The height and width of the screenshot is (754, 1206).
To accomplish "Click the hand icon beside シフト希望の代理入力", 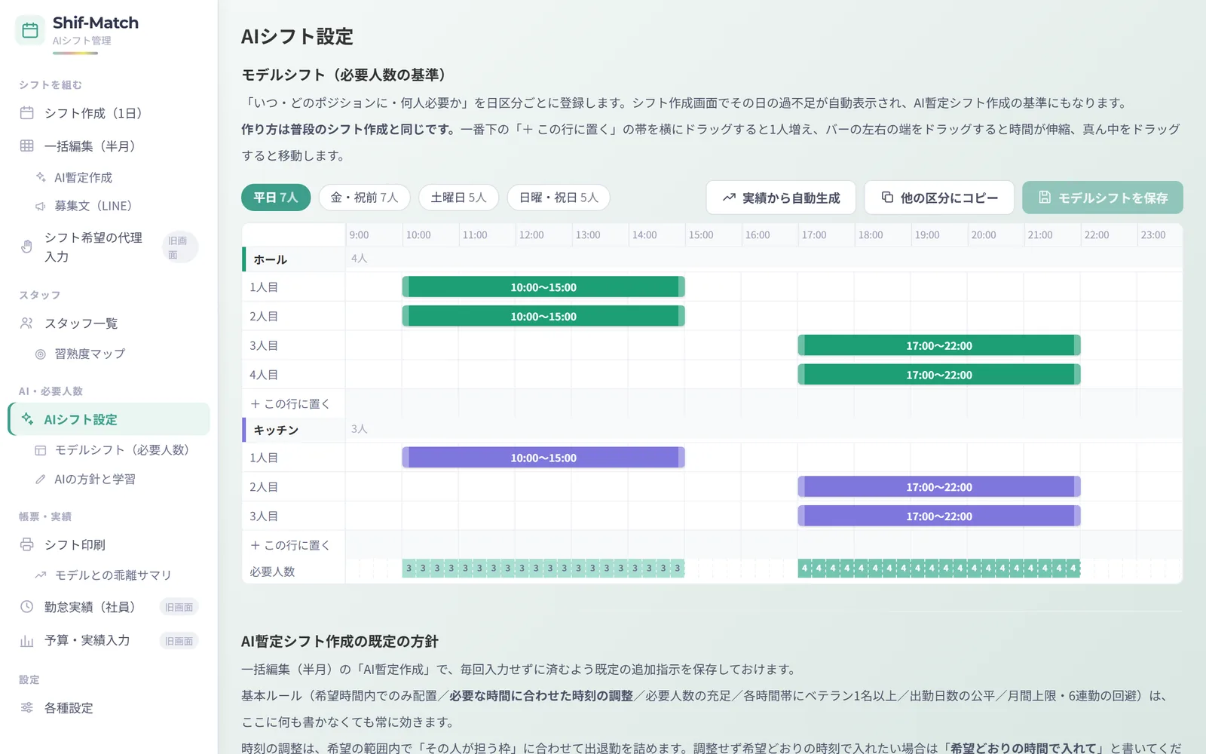I will [27, 247].
